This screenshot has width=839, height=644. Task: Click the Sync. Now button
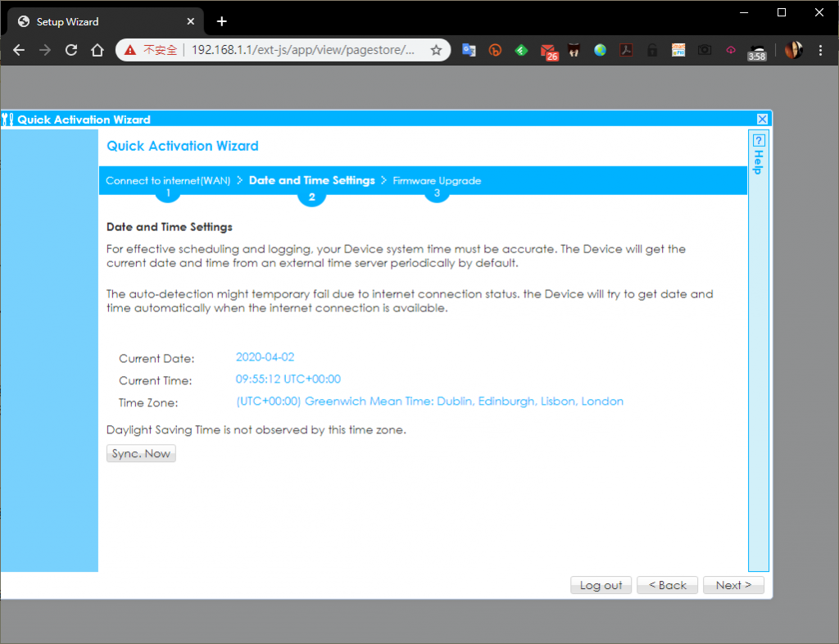141,454
